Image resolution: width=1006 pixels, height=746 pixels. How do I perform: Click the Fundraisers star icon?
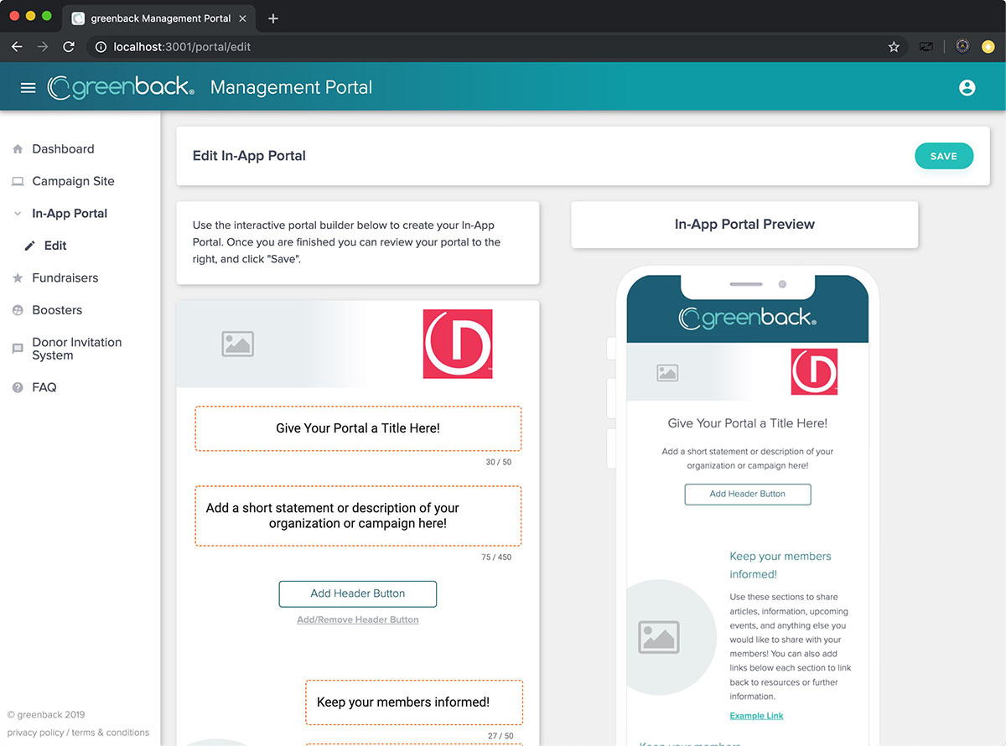click(18, 278)
